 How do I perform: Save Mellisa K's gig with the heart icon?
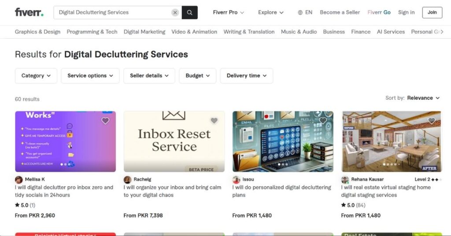(105, 121)
